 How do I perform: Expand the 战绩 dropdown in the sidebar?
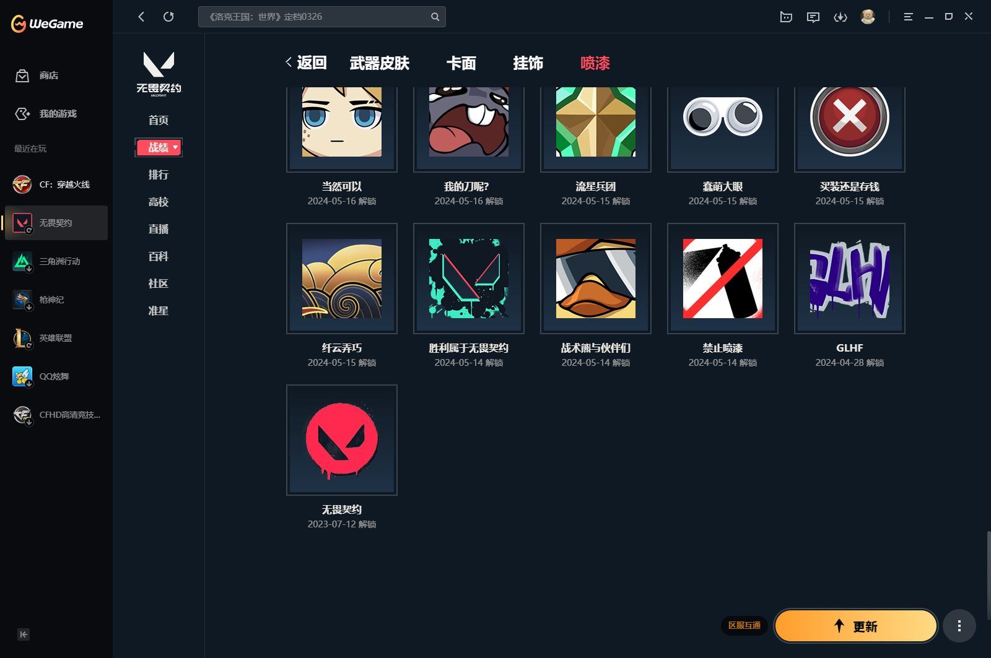pos(175,147)
